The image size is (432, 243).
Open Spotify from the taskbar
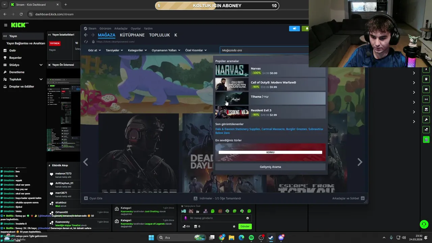[x=251, y=238]
